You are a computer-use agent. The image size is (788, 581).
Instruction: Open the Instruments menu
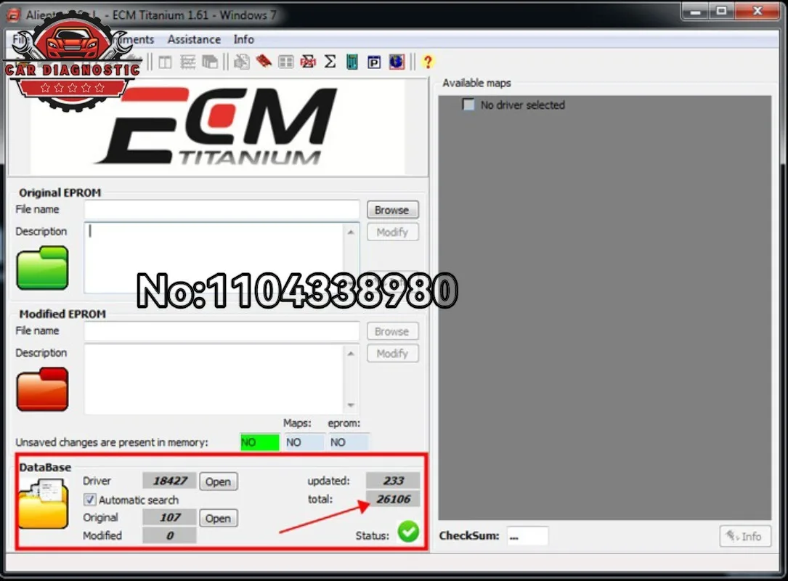coord(131,39)
